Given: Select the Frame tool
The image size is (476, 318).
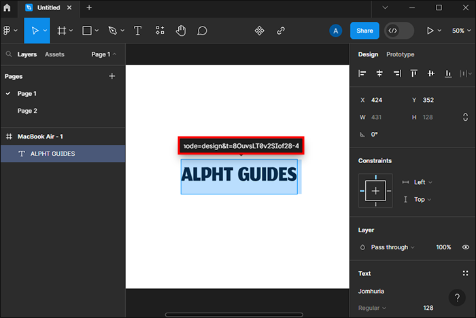Looking at the screenshot, I should pos(62,31).
